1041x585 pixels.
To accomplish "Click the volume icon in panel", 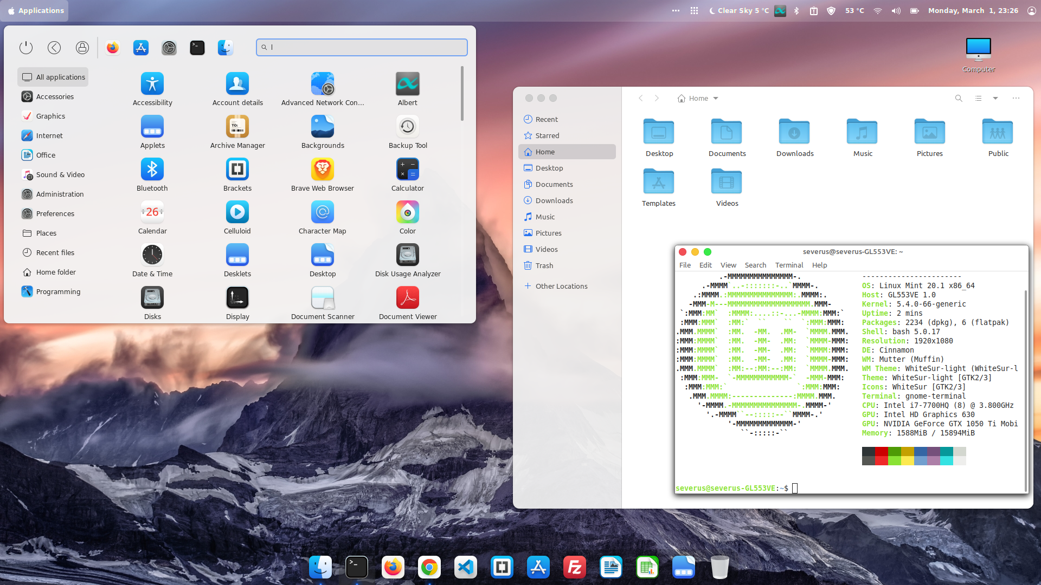I will coord(896,10).
